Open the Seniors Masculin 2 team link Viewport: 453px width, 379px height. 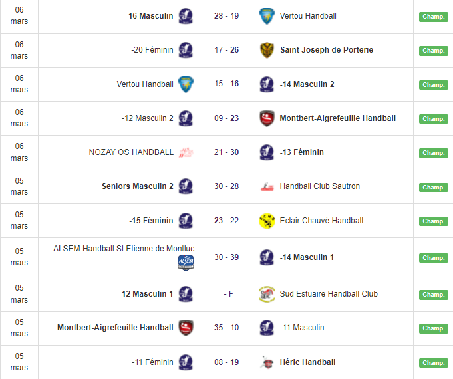[138, 186]
